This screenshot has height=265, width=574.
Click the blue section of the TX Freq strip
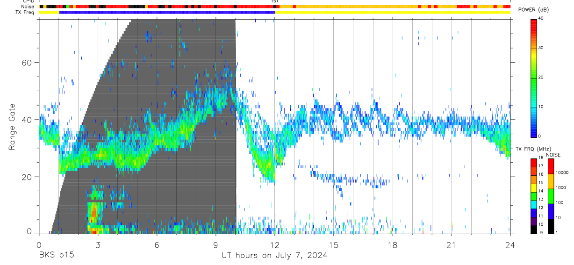[x=167, y=12]
